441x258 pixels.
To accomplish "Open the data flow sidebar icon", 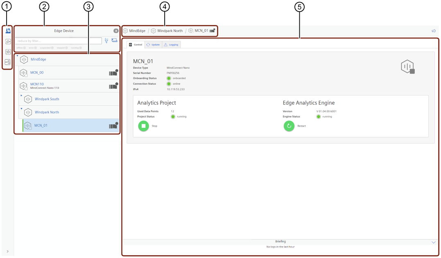I will [x=8, y=62].
